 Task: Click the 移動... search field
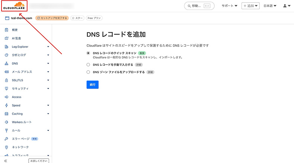coord(199,6)
